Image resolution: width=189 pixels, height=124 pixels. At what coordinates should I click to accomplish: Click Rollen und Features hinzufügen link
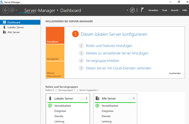coord(109,46)
